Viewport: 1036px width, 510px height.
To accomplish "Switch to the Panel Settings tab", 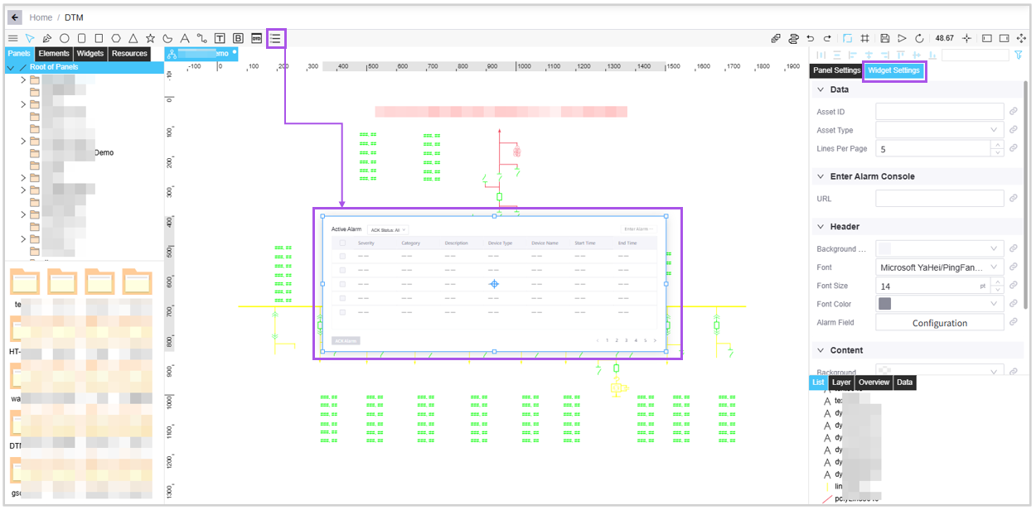I will (835, 70).
